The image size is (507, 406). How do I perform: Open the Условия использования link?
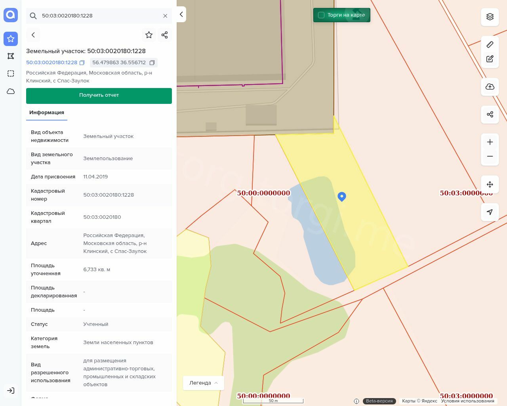click(467, 401)
